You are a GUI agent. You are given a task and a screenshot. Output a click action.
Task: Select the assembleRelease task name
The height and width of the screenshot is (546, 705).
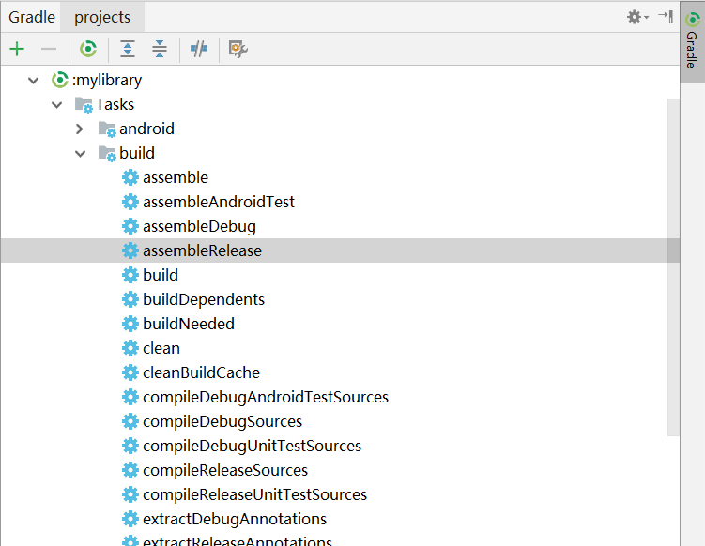[203, 250]
